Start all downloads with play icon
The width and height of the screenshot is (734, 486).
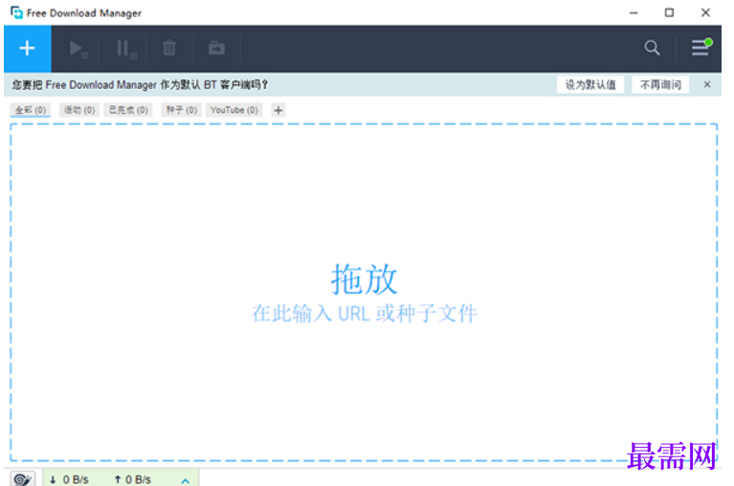(78, 48)
